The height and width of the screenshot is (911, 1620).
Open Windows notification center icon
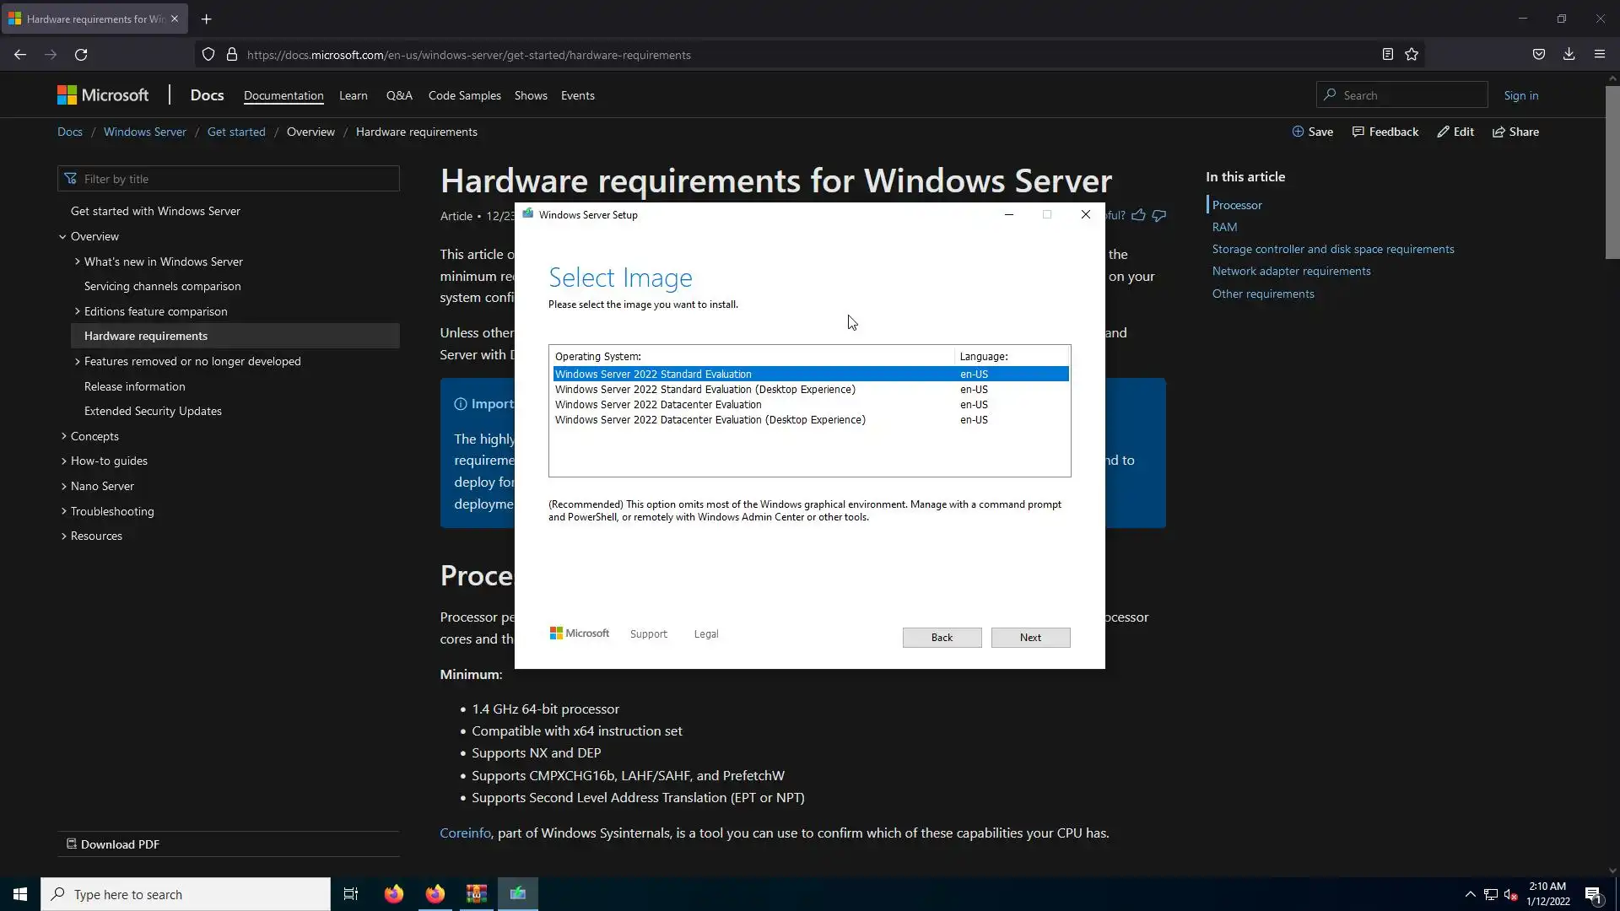1593,895
